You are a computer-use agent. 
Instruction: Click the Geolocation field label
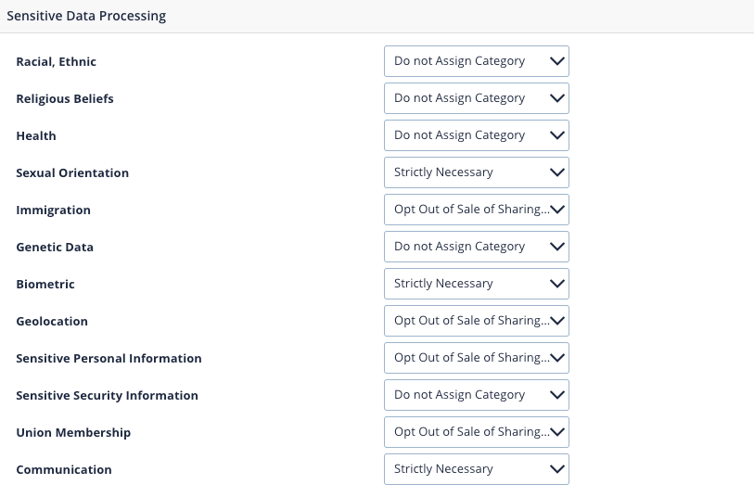[x=52, y=322]
